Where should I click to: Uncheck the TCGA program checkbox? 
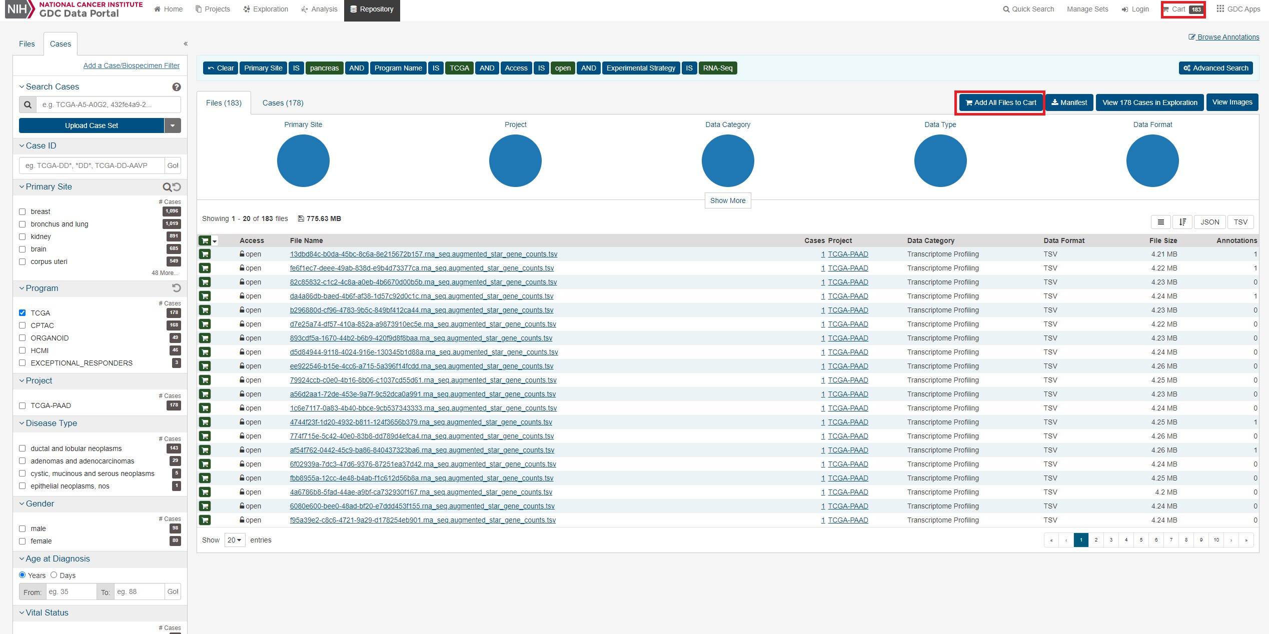(23, 313)
